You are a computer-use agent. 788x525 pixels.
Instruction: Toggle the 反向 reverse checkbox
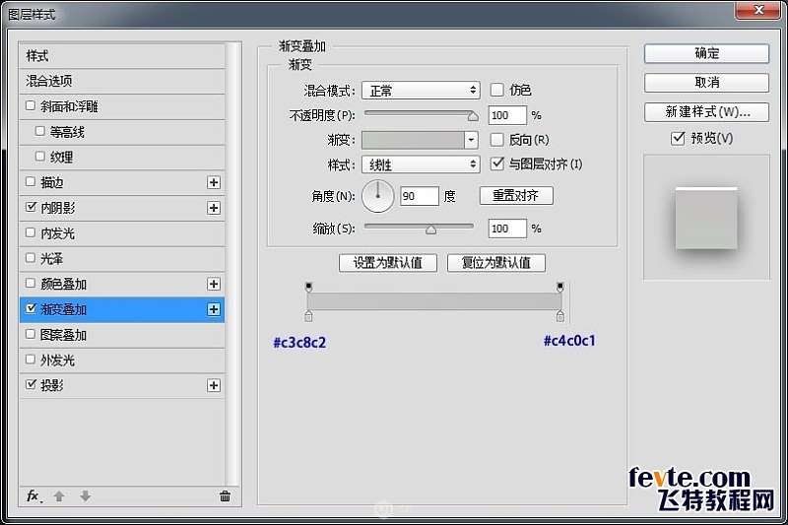click(497, 140)
